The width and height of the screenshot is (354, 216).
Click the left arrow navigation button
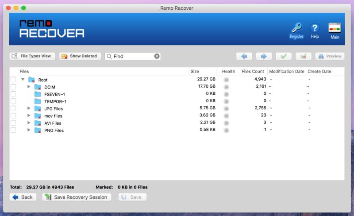pyautogui.click(x=244, y=56)
